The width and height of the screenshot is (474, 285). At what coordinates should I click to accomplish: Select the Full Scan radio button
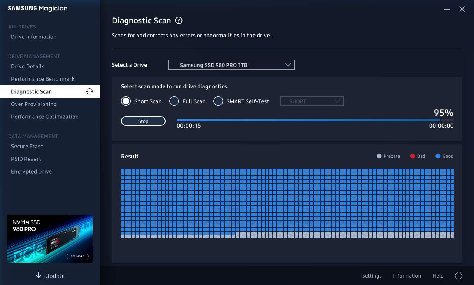pos(174,101)
